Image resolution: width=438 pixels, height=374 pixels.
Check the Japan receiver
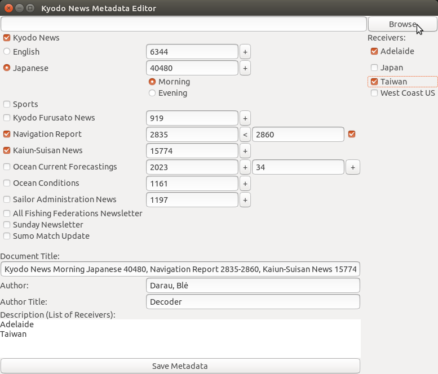(374, 68)
